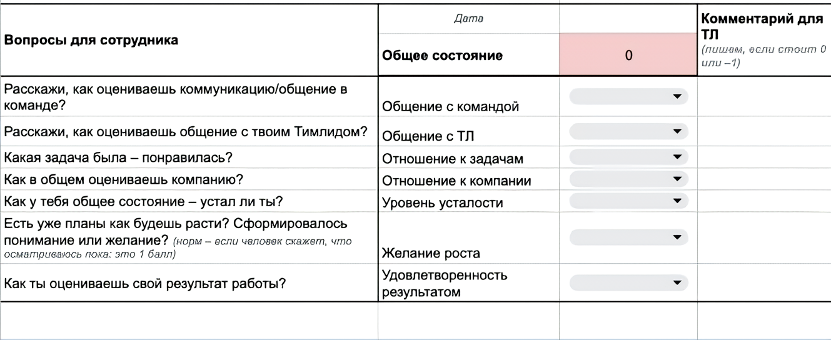
Task: Click comment cell for Общение с ТЛ row
Action: [x=764, y=132]
